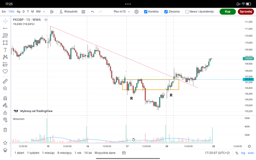Select the 6 miesięcy time range
This screenshot has width=256, height=160.
pyautogui.click(x=64, y=153)
